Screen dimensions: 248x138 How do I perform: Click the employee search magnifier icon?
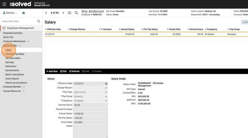[x=76, y=13]
